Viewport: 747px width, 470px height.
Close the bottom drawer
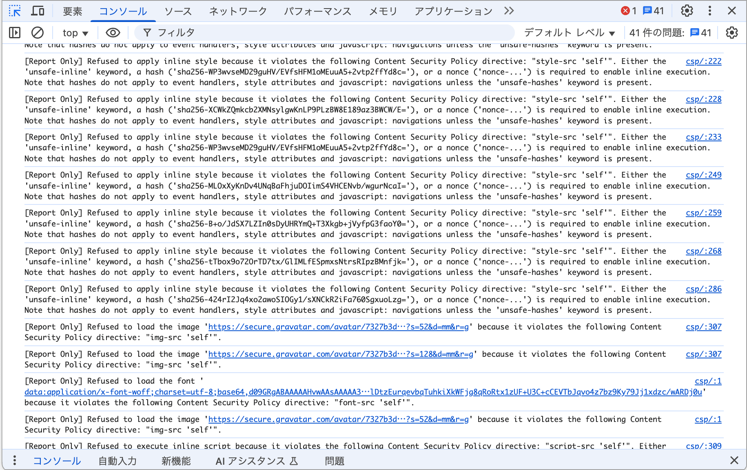point(734,460)
